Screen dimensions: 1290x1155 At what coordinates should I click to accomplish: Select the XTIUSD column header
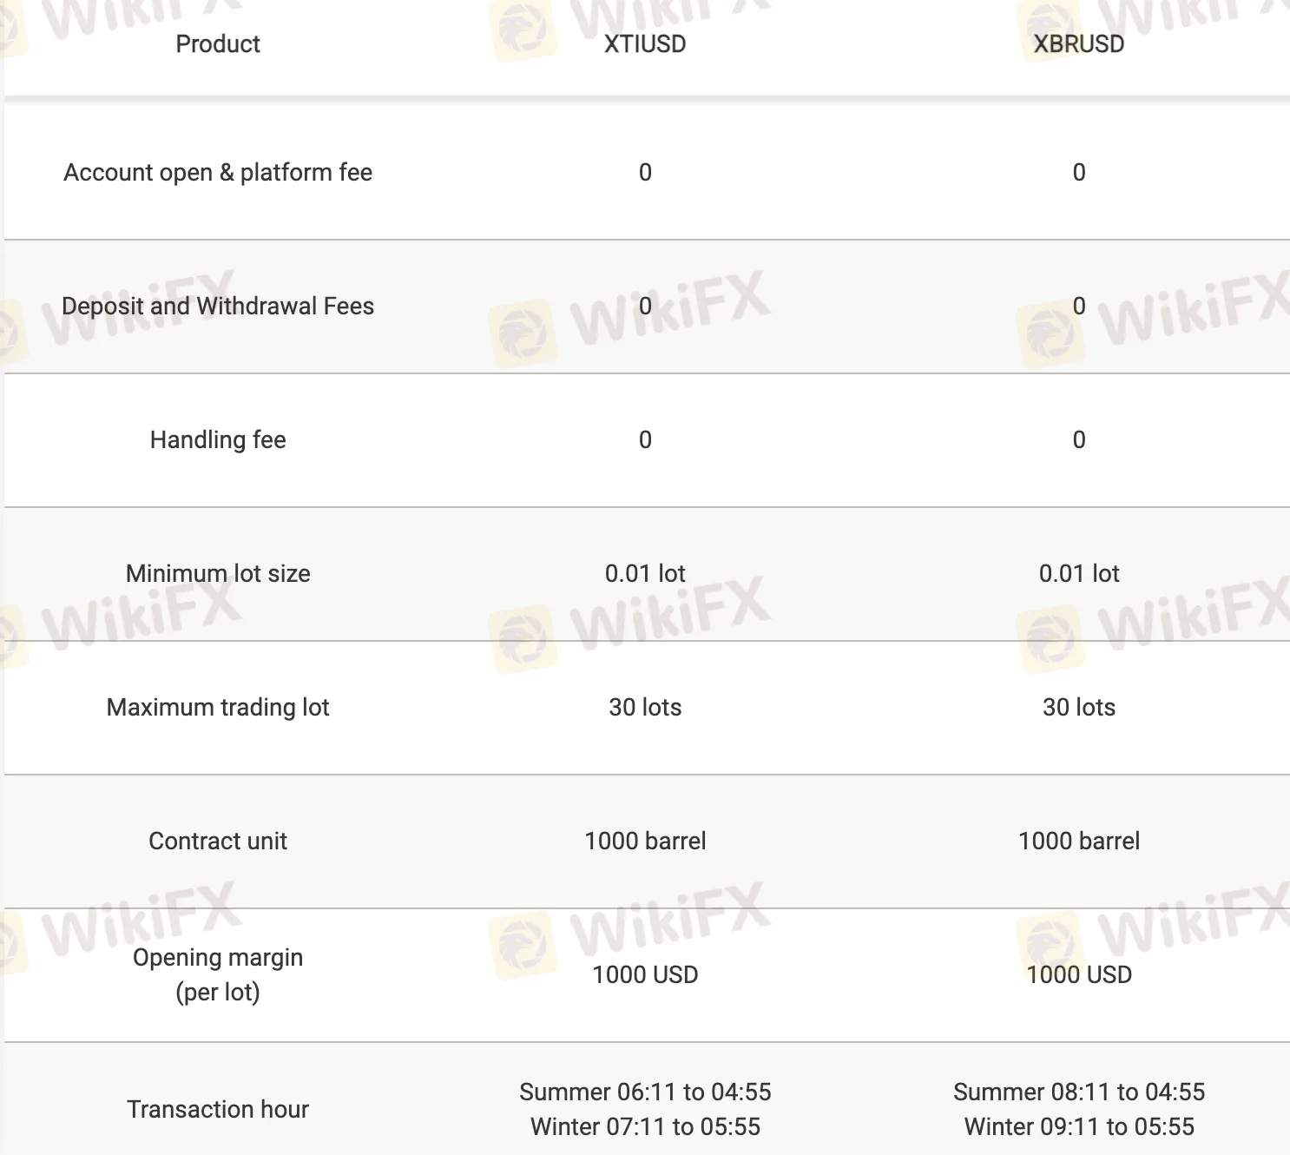coord(645,43)
